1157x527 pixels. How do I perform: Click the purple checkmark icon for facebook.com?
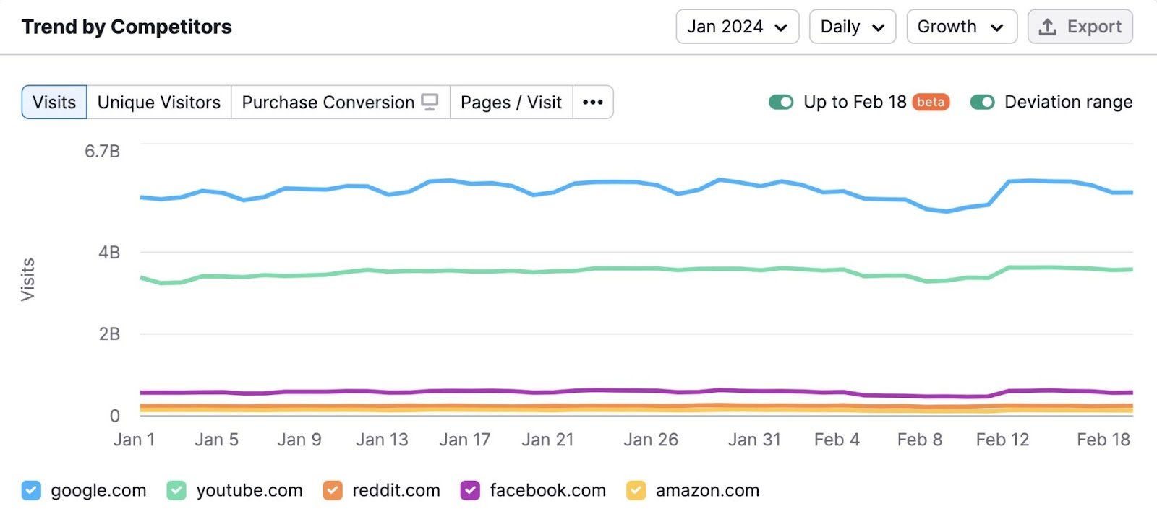click(x=471, y=490)
